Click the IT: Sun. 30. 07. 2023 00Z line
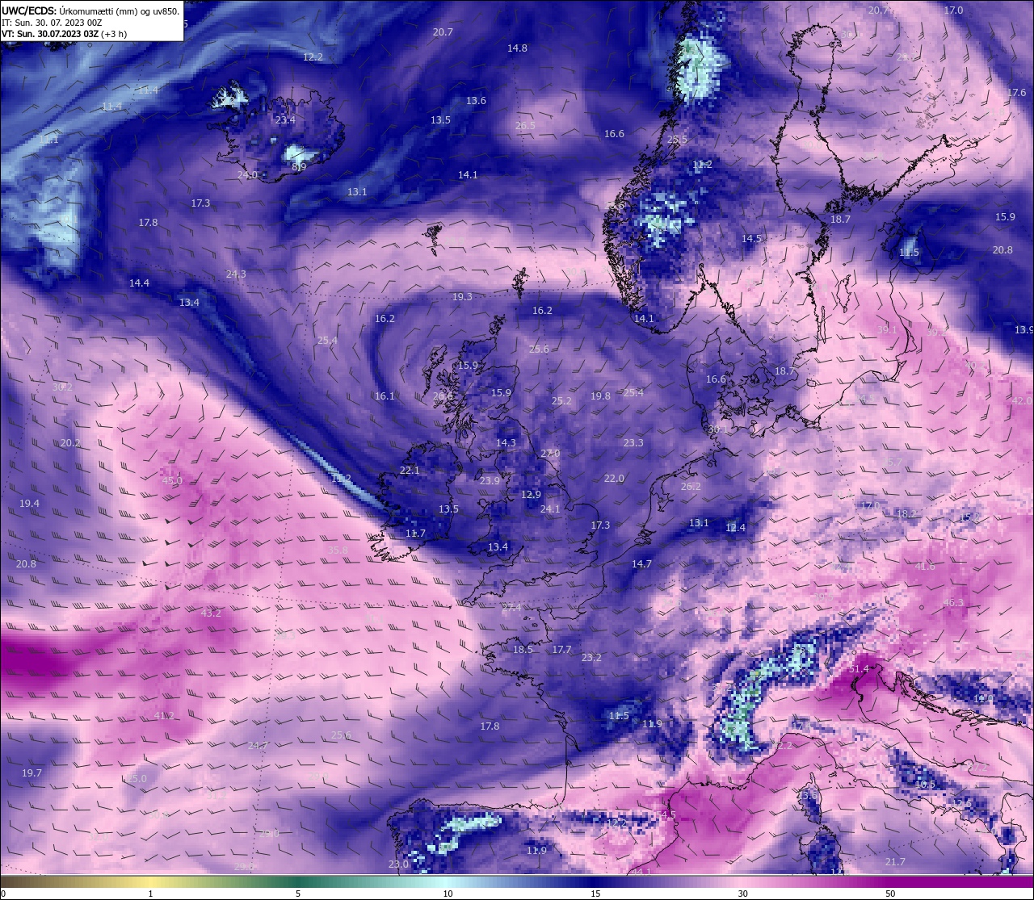The image size is (1034, 900). 52,23
